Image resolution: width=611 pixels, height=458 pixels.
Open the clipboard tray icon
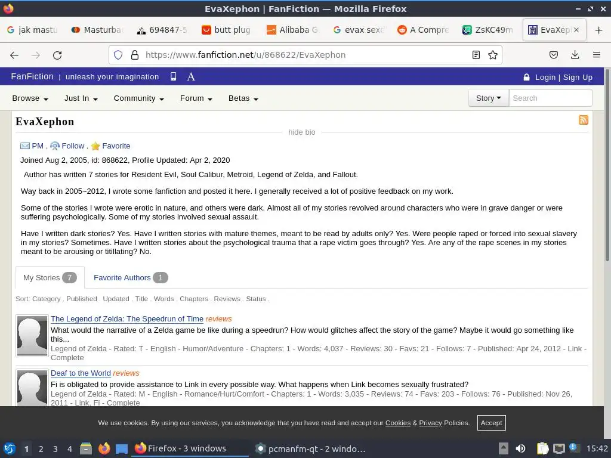coord(542,448)
